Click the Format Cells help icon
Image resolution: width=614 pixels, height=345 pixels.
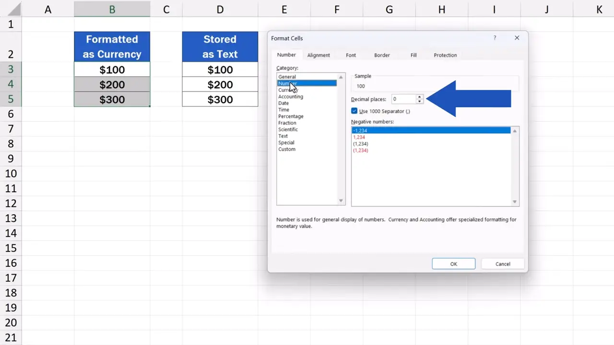tap(495, 38)
